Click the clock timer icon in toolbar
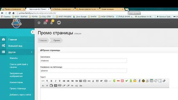This screenshot has width=178, height=100. click(156, 81)
